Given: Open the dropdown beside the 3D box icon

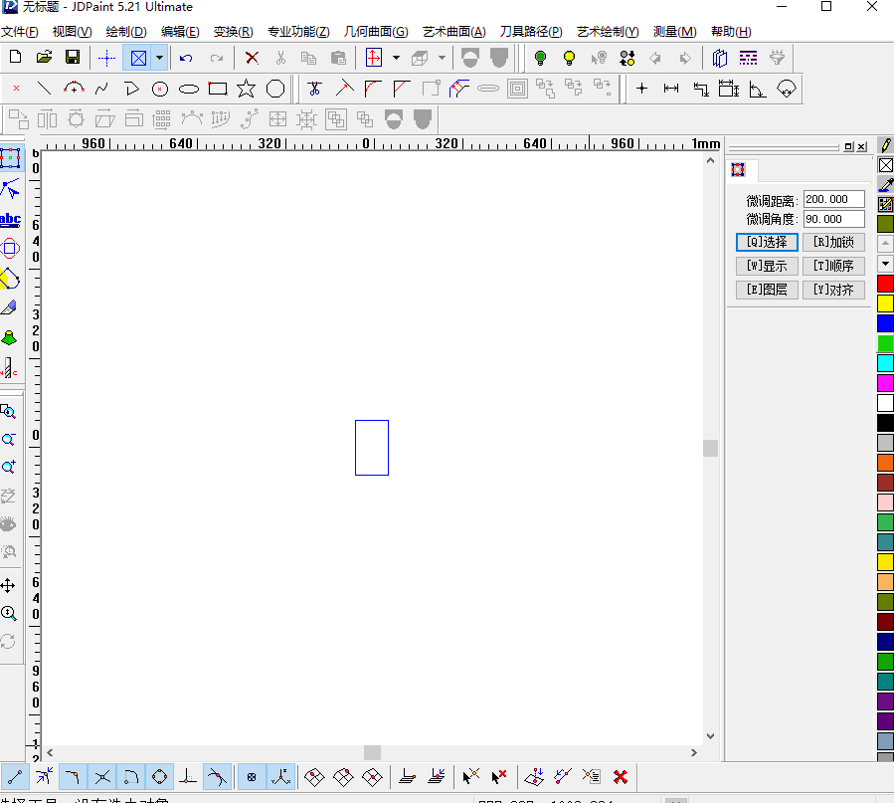Looking at the screenshot, I should point(442,58).
